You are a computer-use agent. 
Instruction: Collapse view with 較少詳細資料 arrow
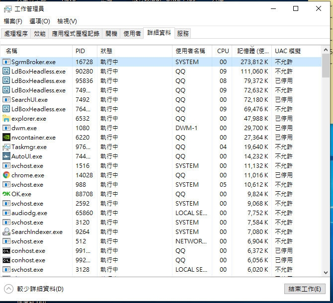(x=9, y=289)
